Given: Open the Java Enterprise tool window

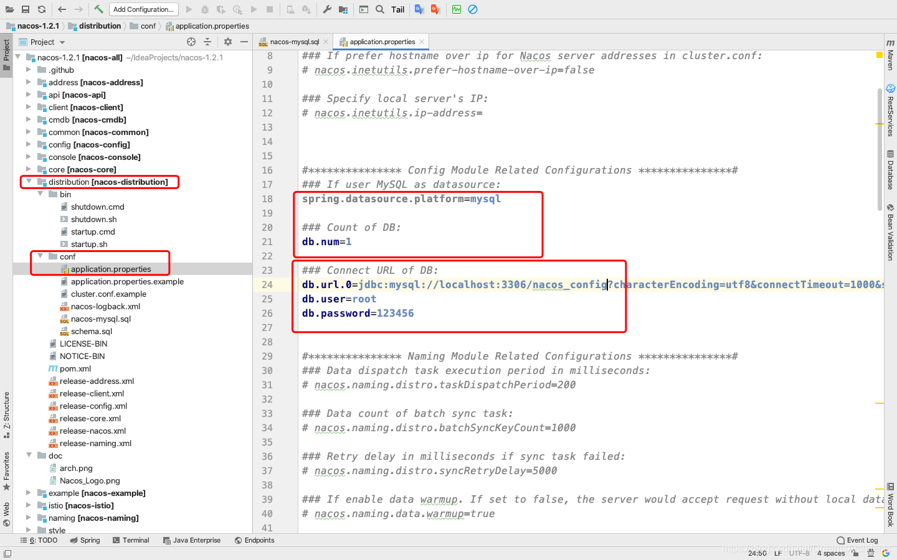Looking at the screenshot, I should [192, 540].
